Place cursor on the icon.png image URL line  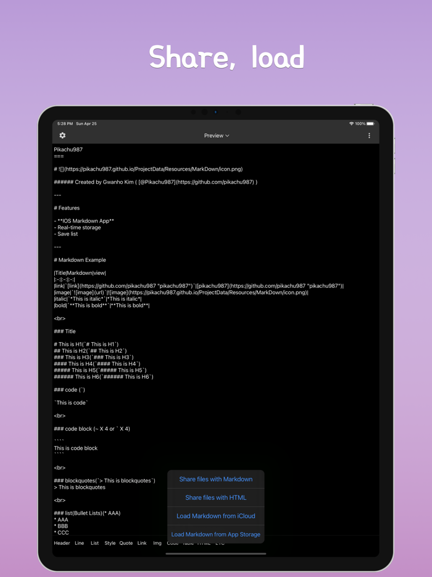[x=148, y=169]
